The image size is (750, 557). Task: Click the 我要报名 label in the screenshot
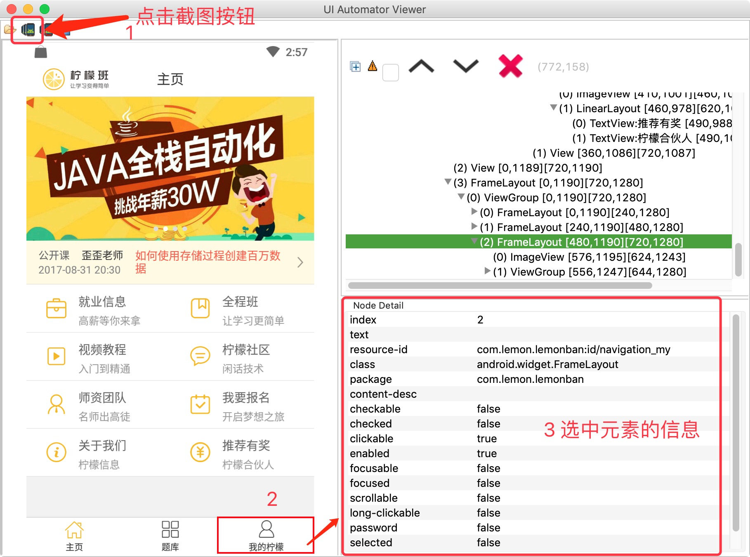point(246,398)
